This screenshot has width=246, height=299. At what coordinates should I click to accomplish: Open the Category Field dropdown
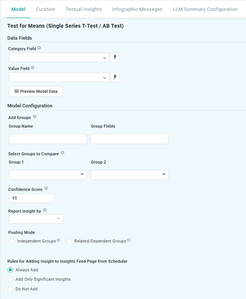point(59,58)
